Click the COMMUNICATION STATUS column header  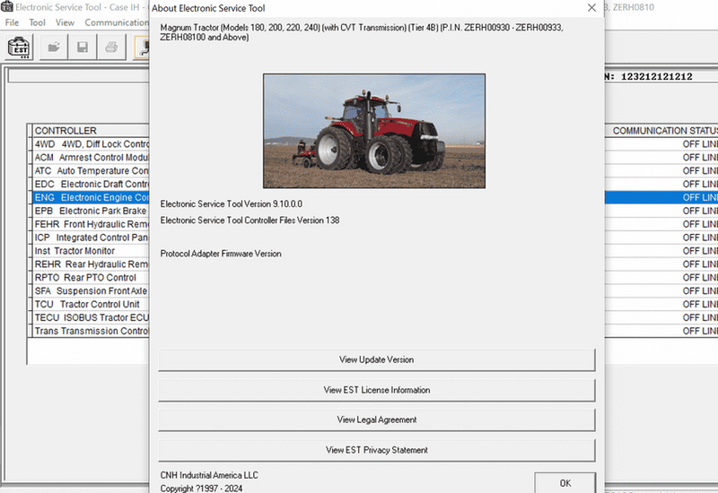click(664, 131)
